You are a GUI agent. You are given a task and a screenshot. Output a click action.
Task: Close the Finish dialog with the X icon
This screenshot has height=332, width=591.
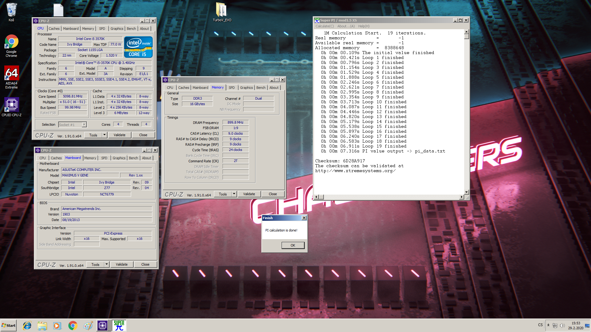pyautogui.click(x=304, y=218)
